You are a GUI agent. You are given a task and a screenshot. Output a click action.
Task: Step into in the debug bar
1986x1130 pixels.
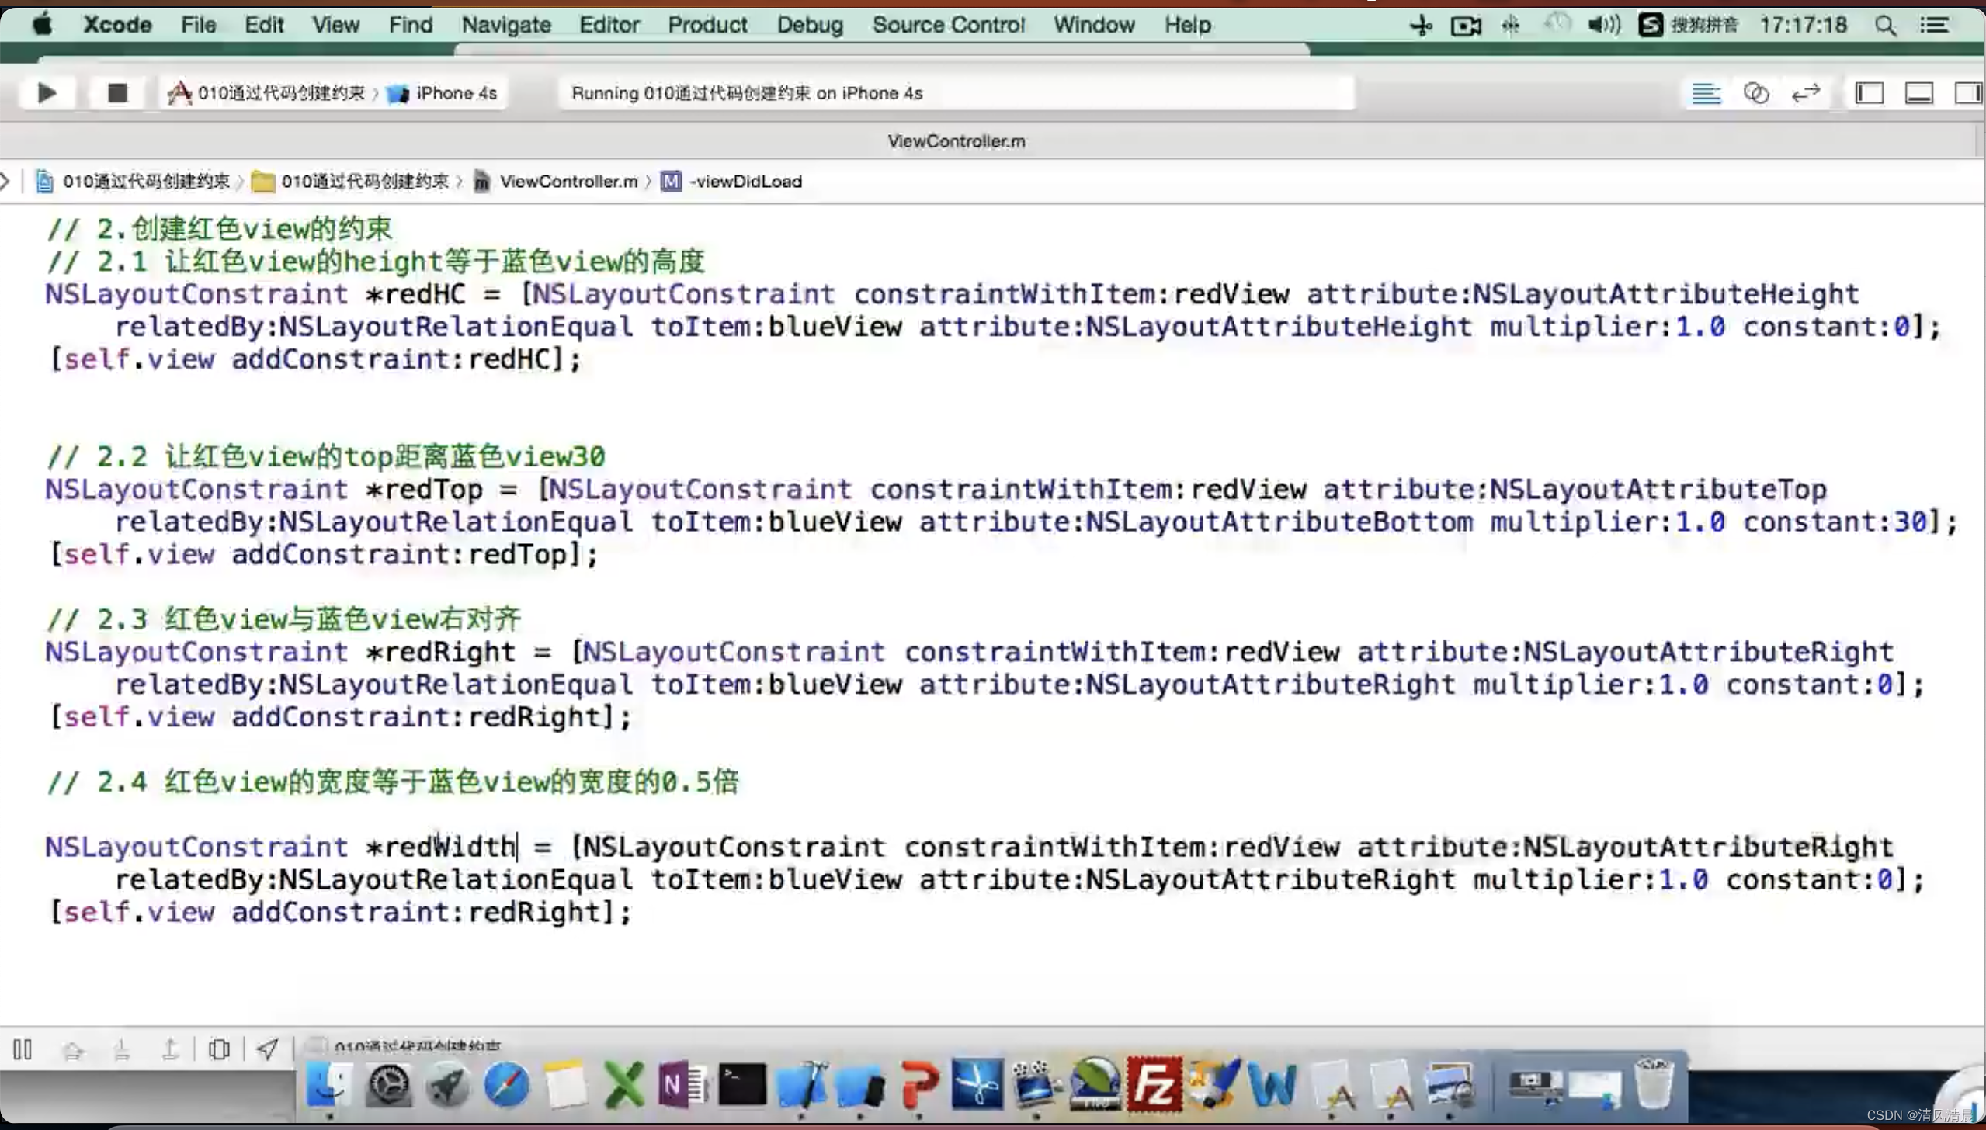point(122,1050)
